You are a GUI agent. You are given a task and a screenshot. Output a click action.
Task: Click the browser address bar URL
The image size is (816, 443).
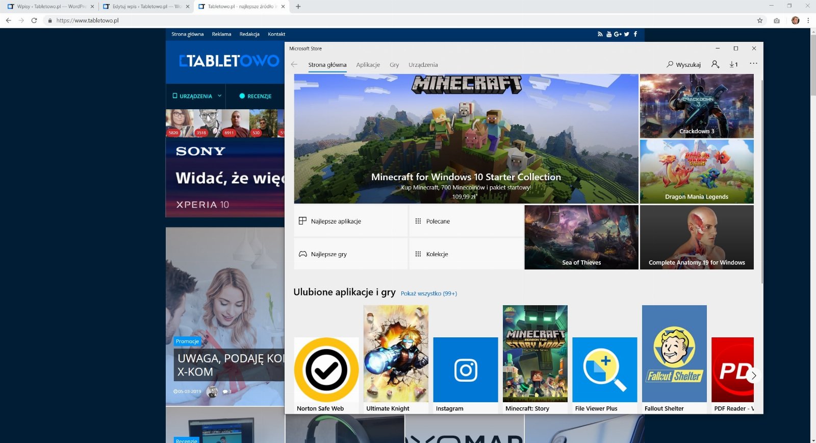(87, 20)
